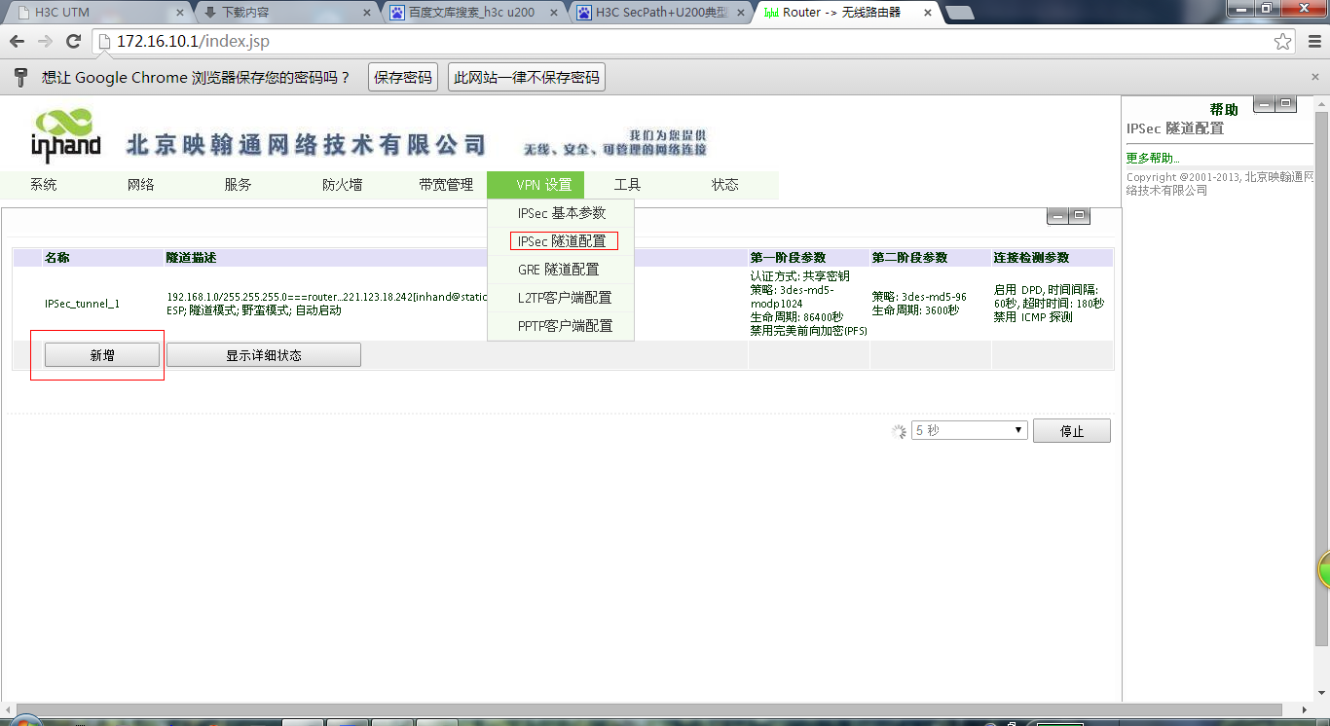
Task: Maximize the 帮助 help panel
Action: tap(1285, 104)
